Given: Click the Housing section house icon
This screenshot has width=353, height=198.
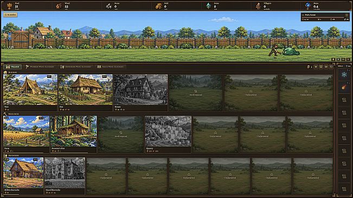Looking at the screenshot, I should point(5,72).
